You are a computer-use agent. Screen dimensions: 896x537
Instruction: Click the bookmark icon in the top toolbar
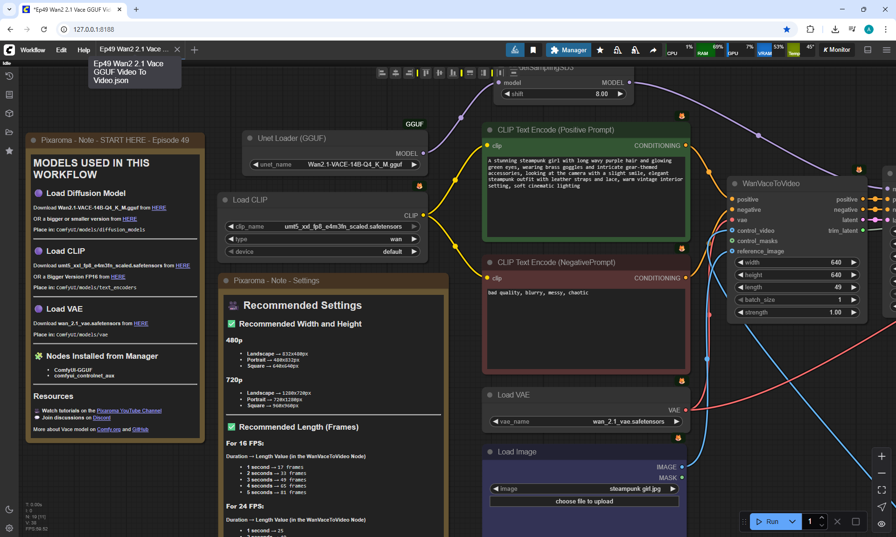click(533, 50)
